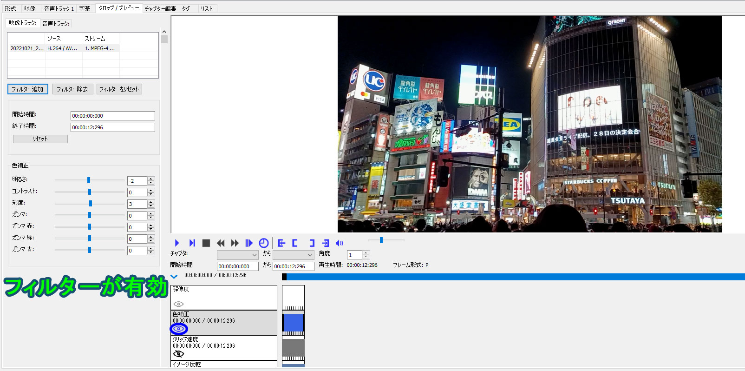
Task: Select the クリップ速度 filter row
Action: click(224, 348)
